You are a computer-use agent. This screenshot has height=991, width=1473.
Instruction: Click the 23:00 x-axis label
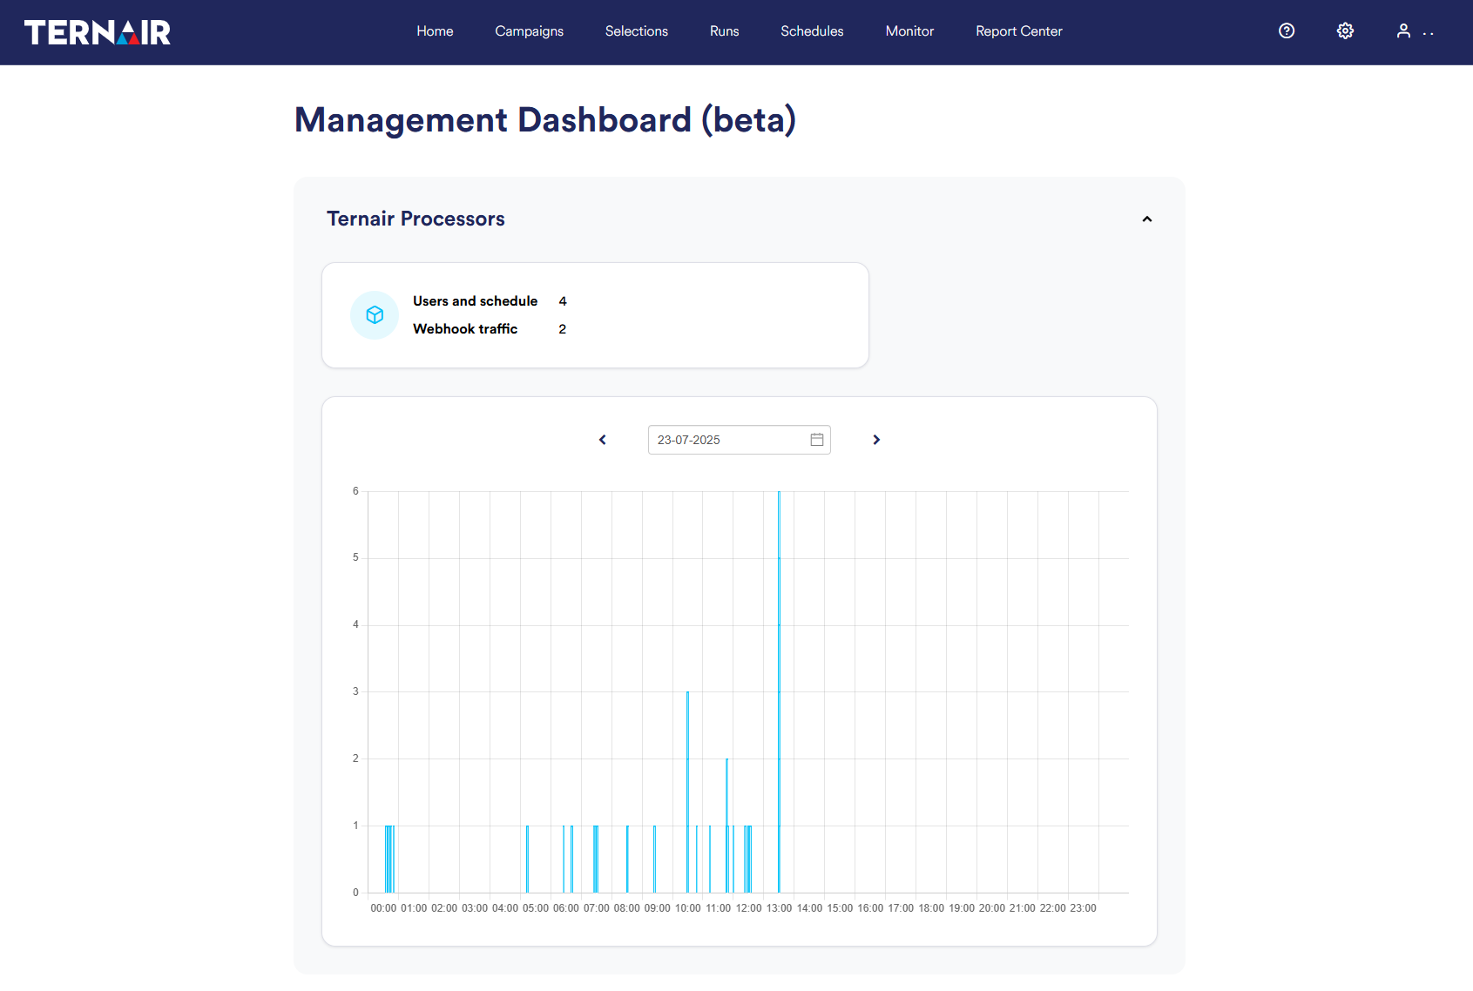1083,908
